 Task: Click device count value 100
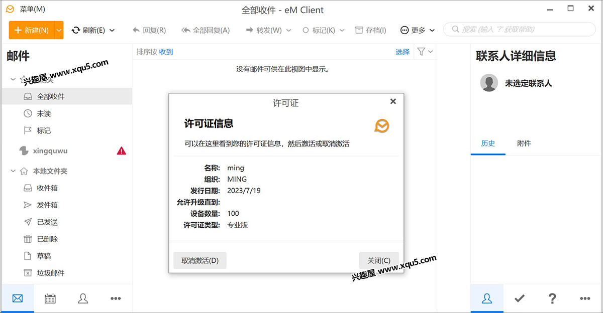tap(233, 213)
